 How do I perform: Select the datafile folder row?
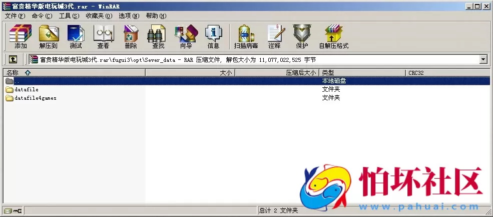tap(246, 89)
